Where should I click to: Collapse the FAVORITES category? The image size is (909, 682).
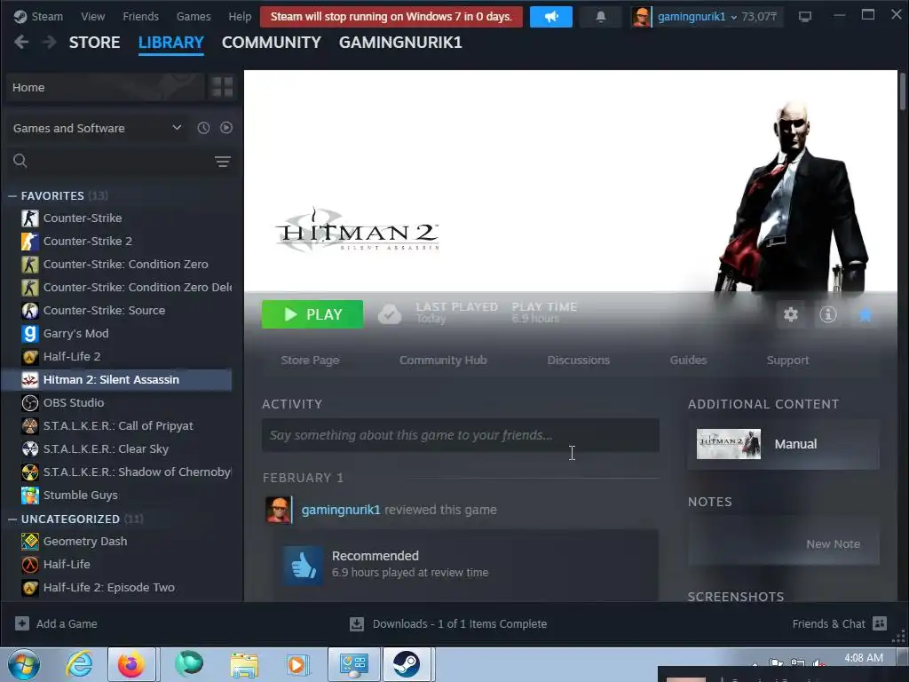click(x=12, y=196)
